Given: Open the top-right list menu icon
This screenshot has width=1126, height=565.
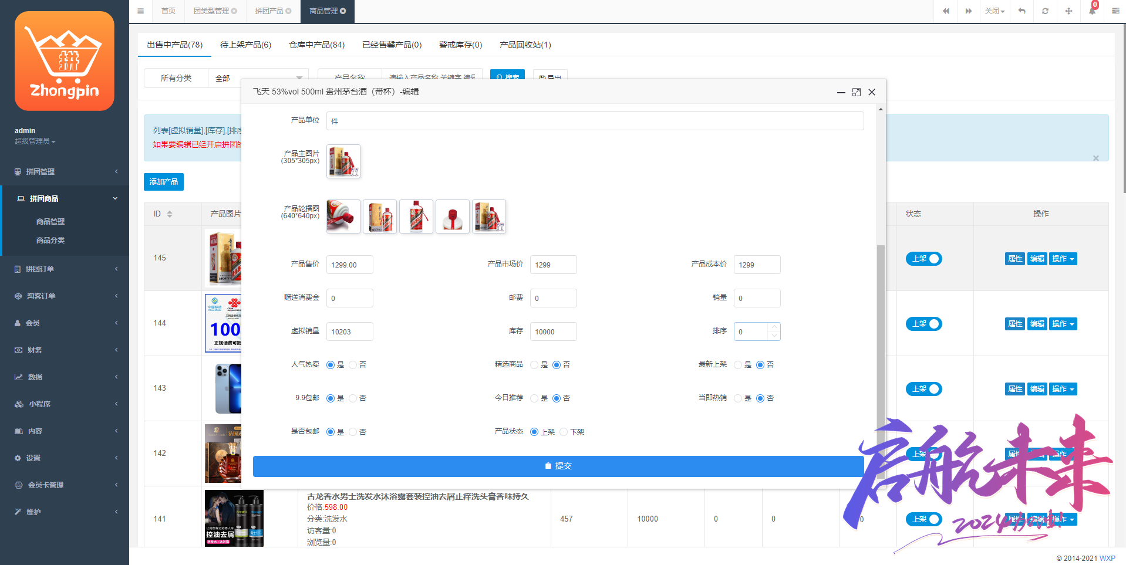Looking at the screenshot, I should tap(1115, 11).
